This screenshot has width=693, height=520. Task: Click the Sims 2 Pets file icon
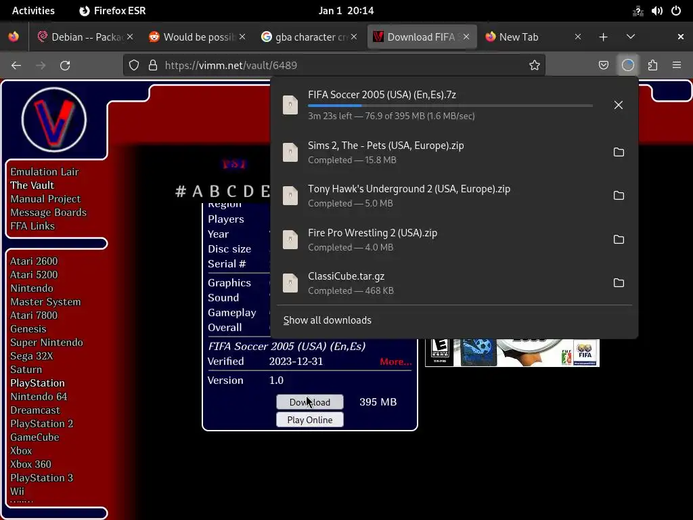(290, 152)
